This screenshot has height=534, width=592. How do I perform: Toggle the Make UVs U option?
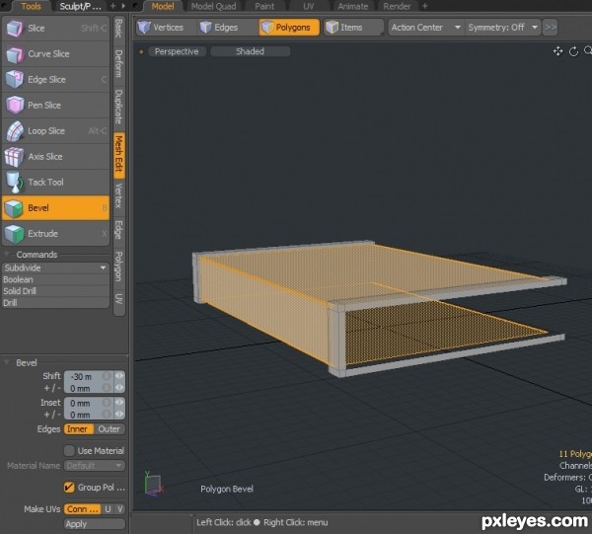(x=108, y=509)
